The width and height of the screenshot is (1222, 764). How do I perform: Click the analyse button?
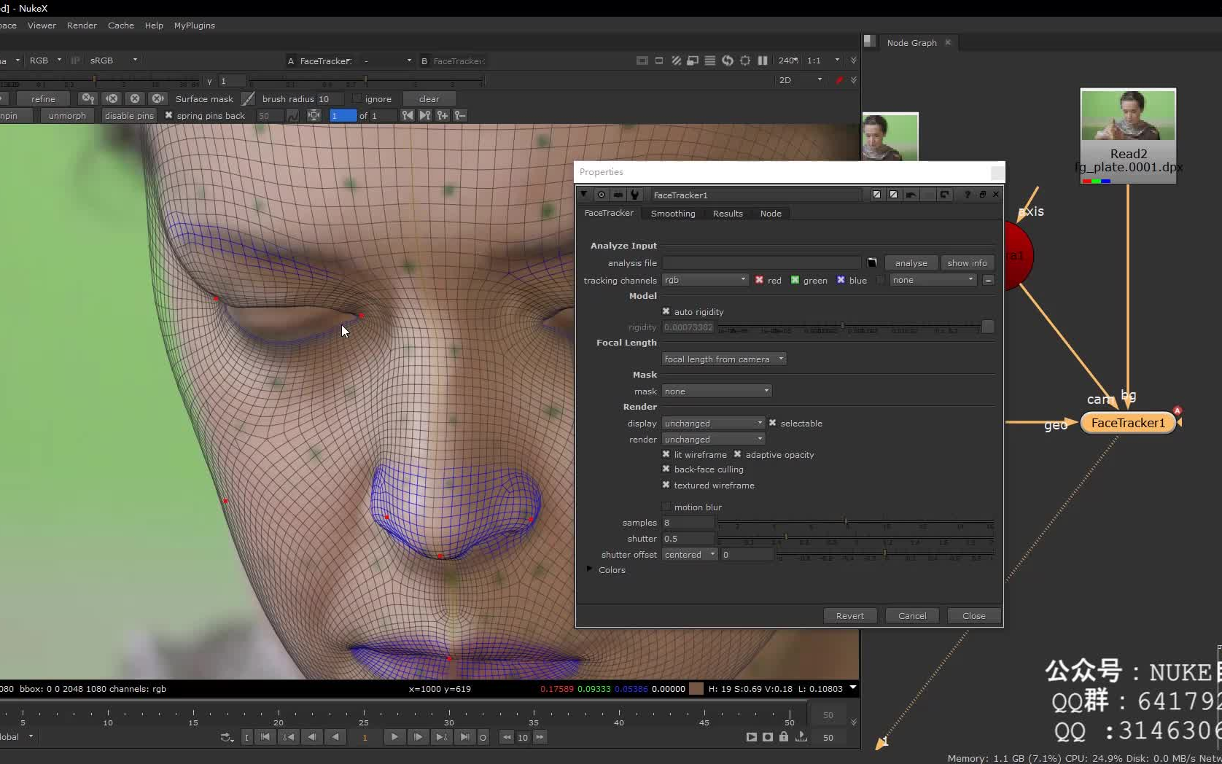point(911,262)
